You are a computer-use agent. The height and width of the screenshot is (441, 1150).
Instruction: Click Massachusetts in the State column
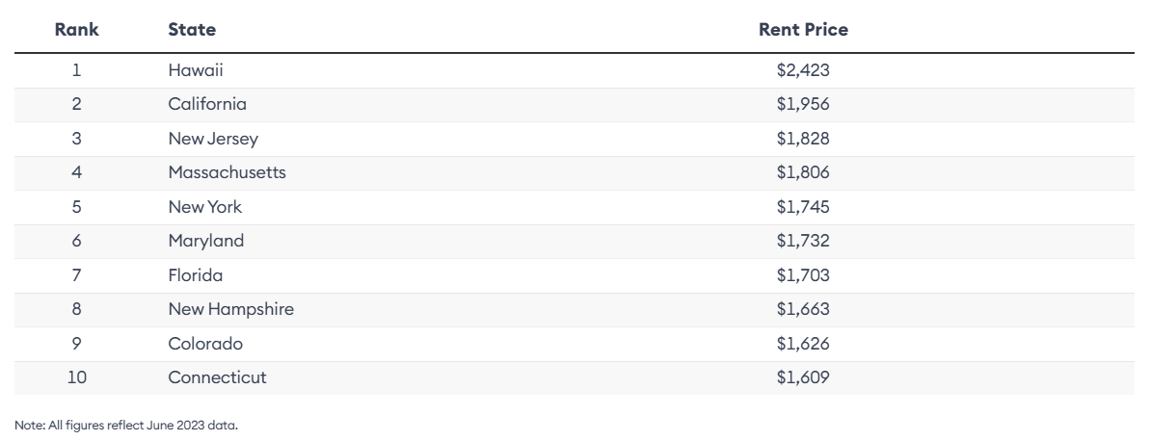[227, 172]
